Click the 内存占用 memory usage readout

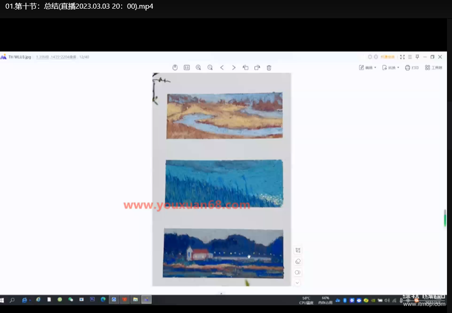click(325, 300)
